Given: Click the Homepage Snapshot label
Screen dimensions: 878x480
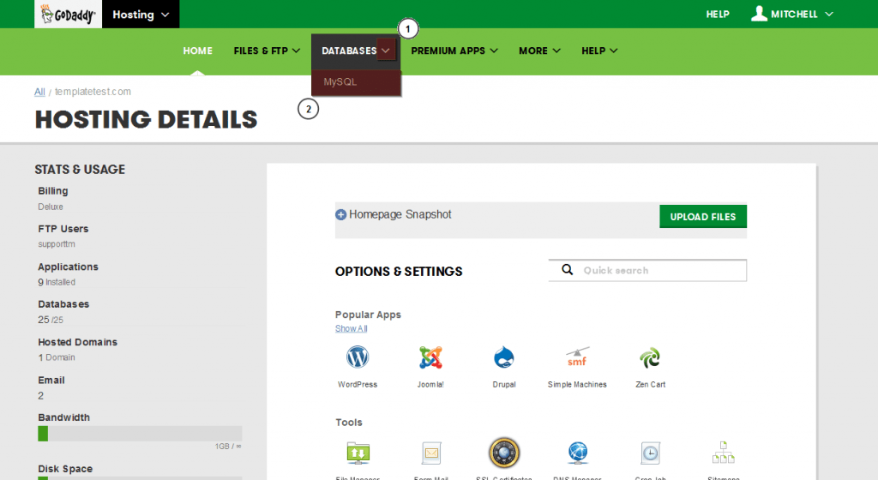Looking at the screenshot, I should [x=400, y=215].
